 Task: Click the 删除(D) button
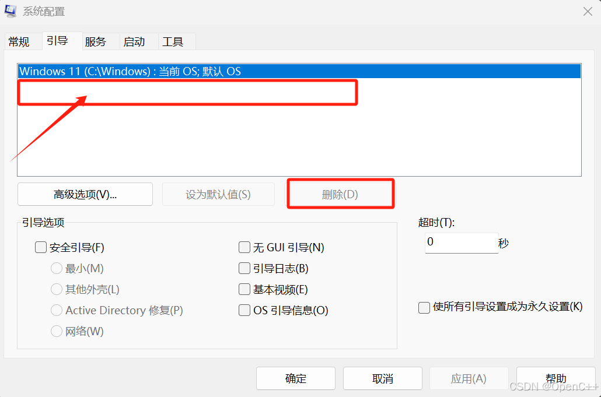[340, 194]
